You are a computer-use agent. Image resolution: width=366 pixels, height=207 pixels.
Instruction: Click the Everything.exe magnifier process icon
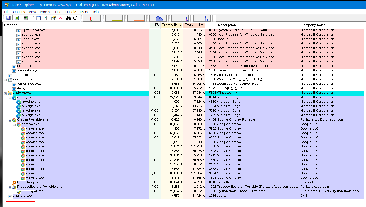tap(15, 182)
